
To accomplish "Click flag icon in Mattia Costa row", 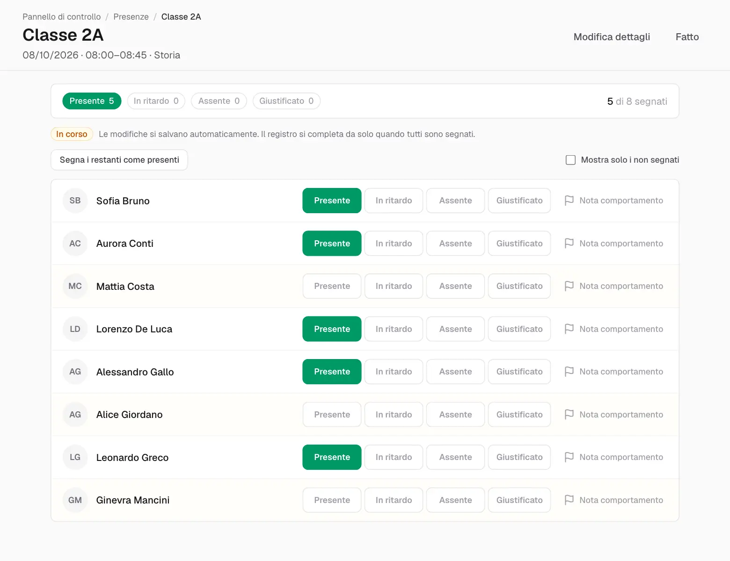I will point(569,286).
